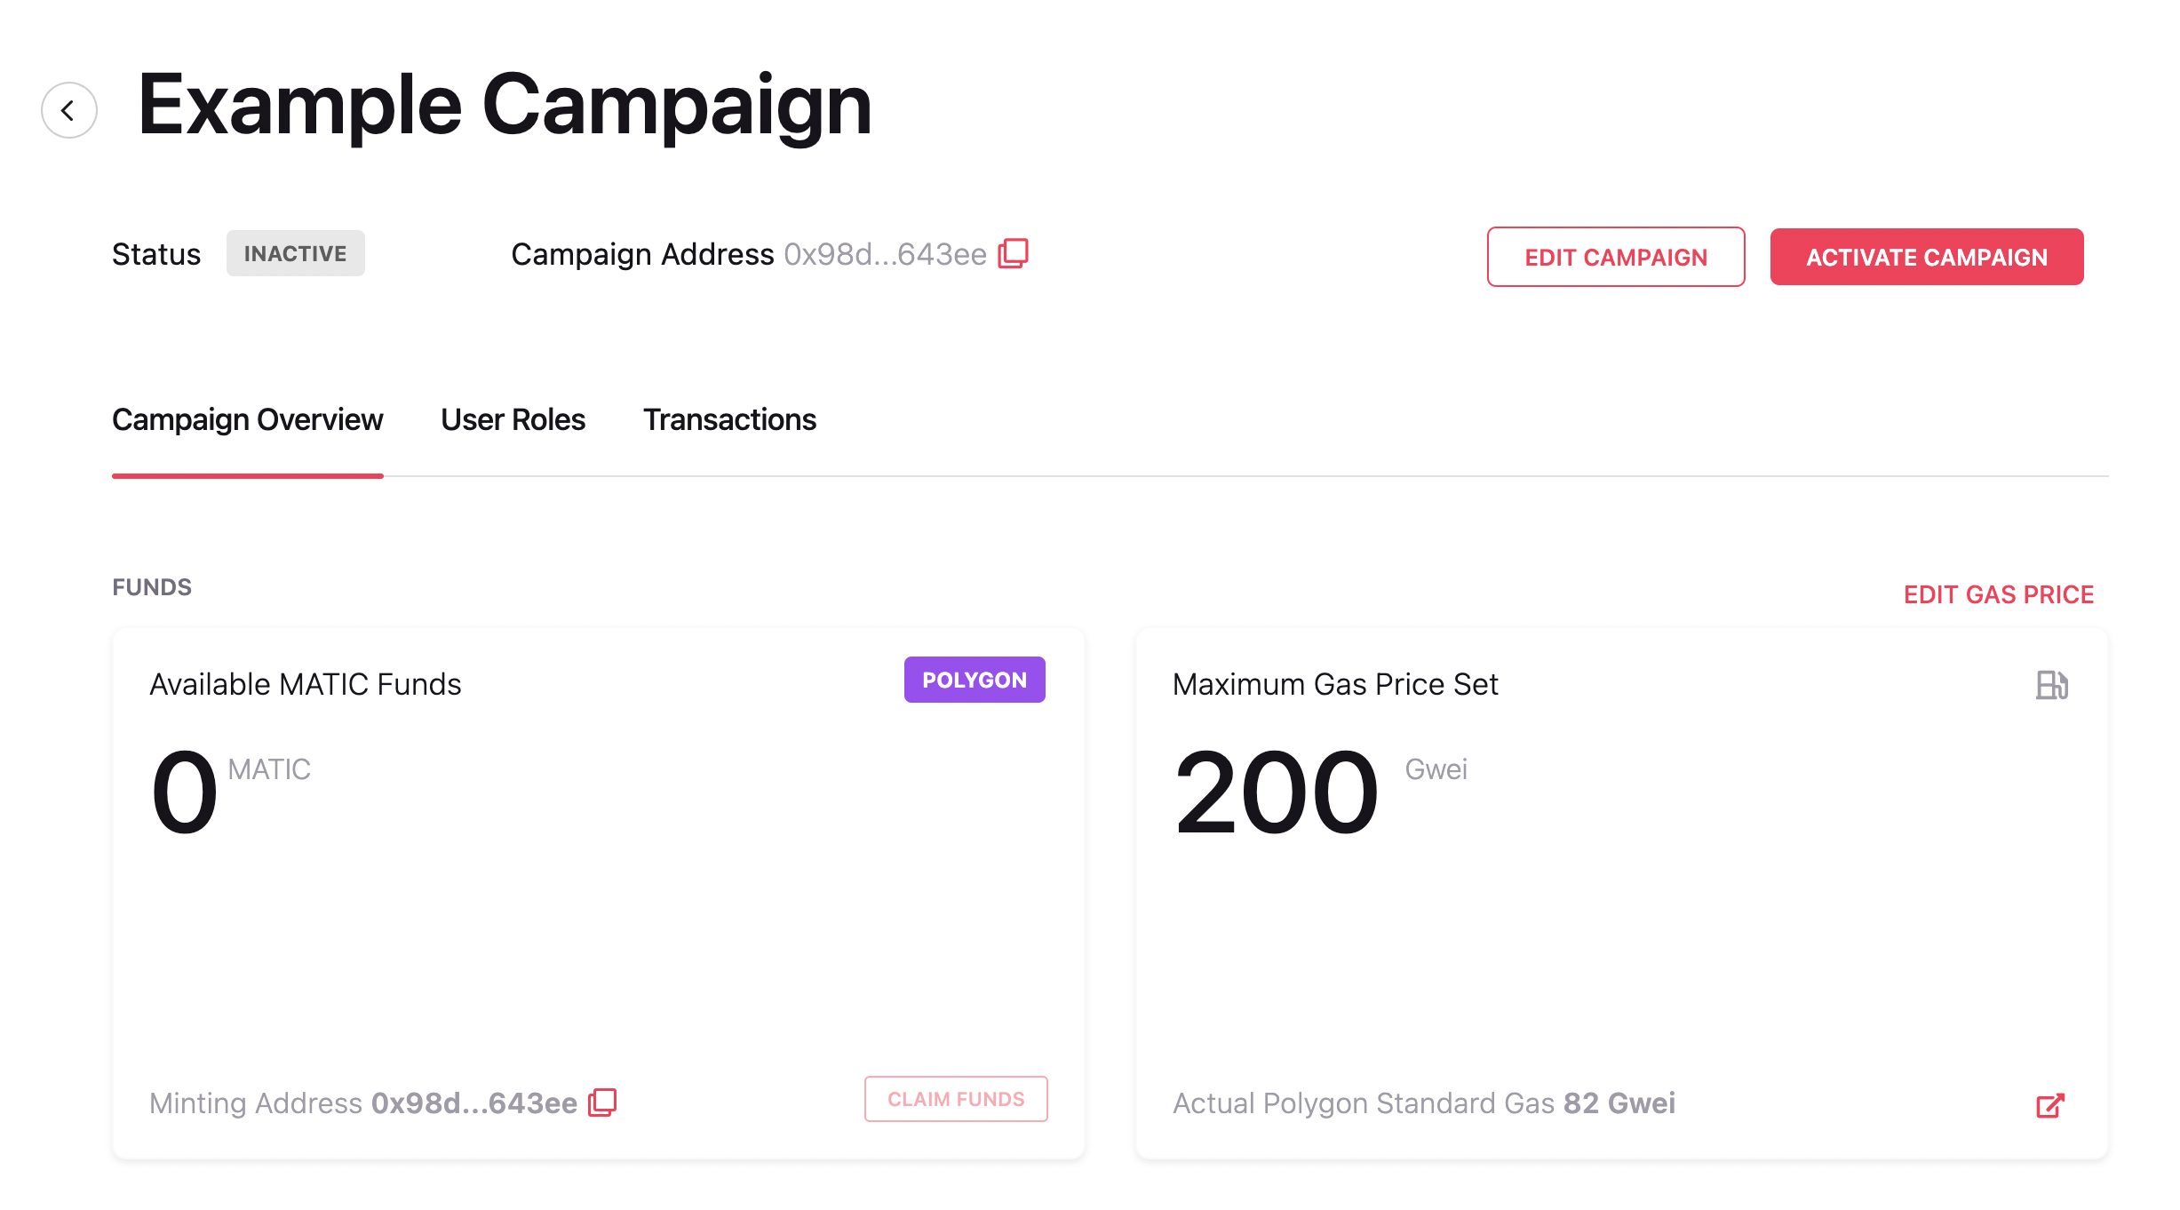
Task: Open EDIT GAS PRICE
Action: (x=1998, y=594)
